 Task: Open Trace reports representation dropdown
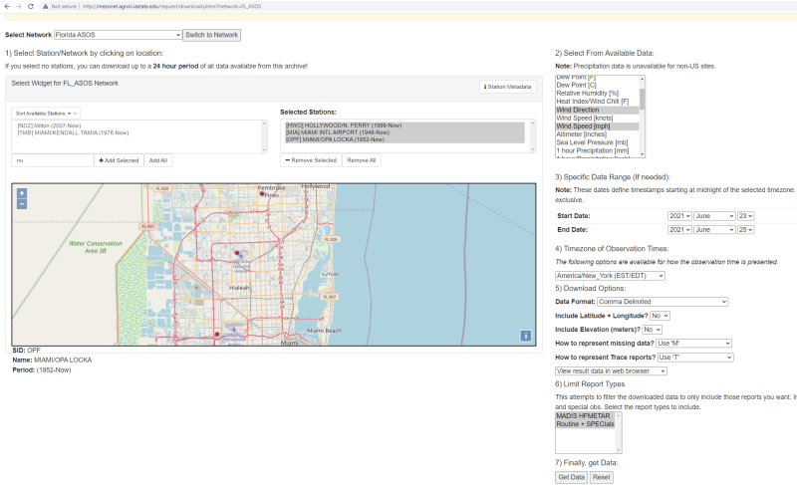point(695,357)
